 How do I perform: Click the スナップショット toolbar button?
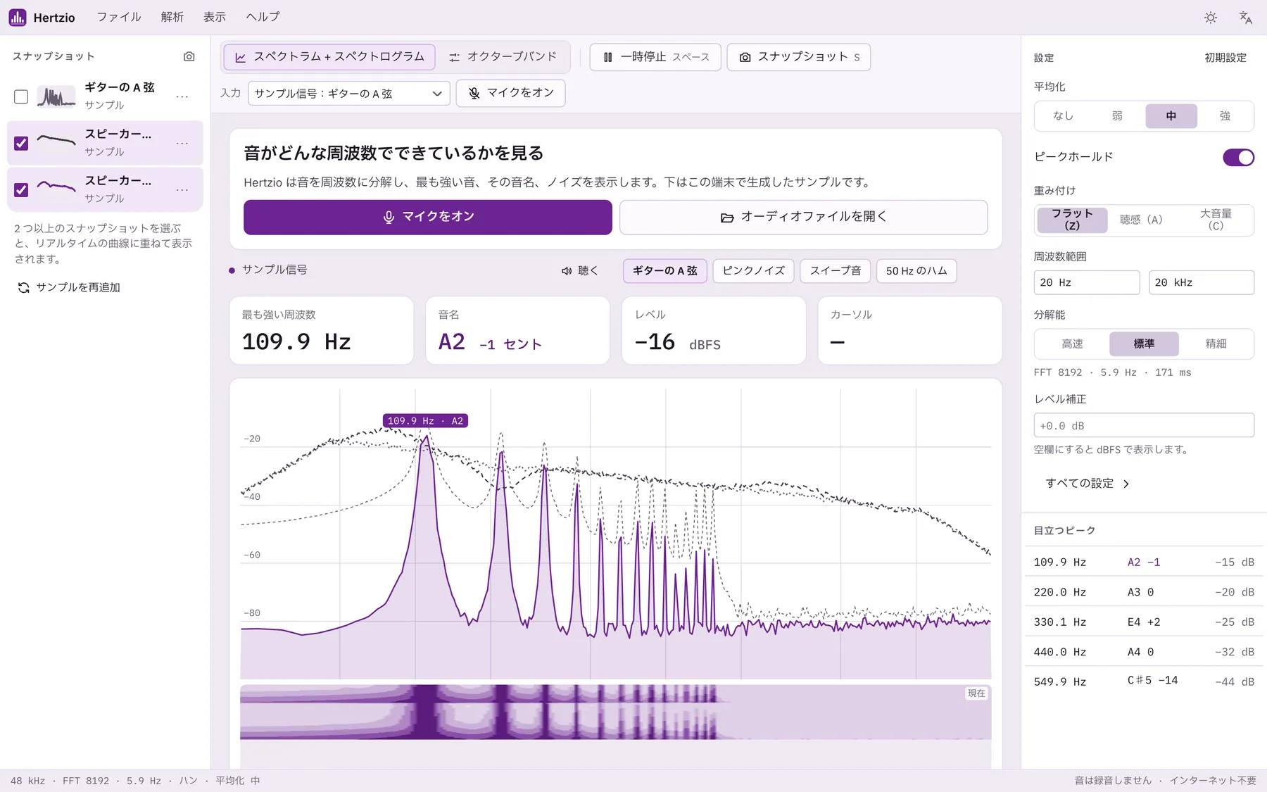click(x=799, y=57)
